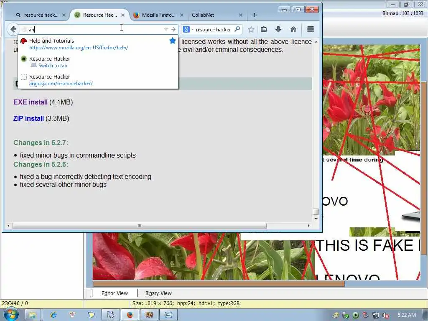Open the Firefox hamburger menu

click(x=311, y=29)
